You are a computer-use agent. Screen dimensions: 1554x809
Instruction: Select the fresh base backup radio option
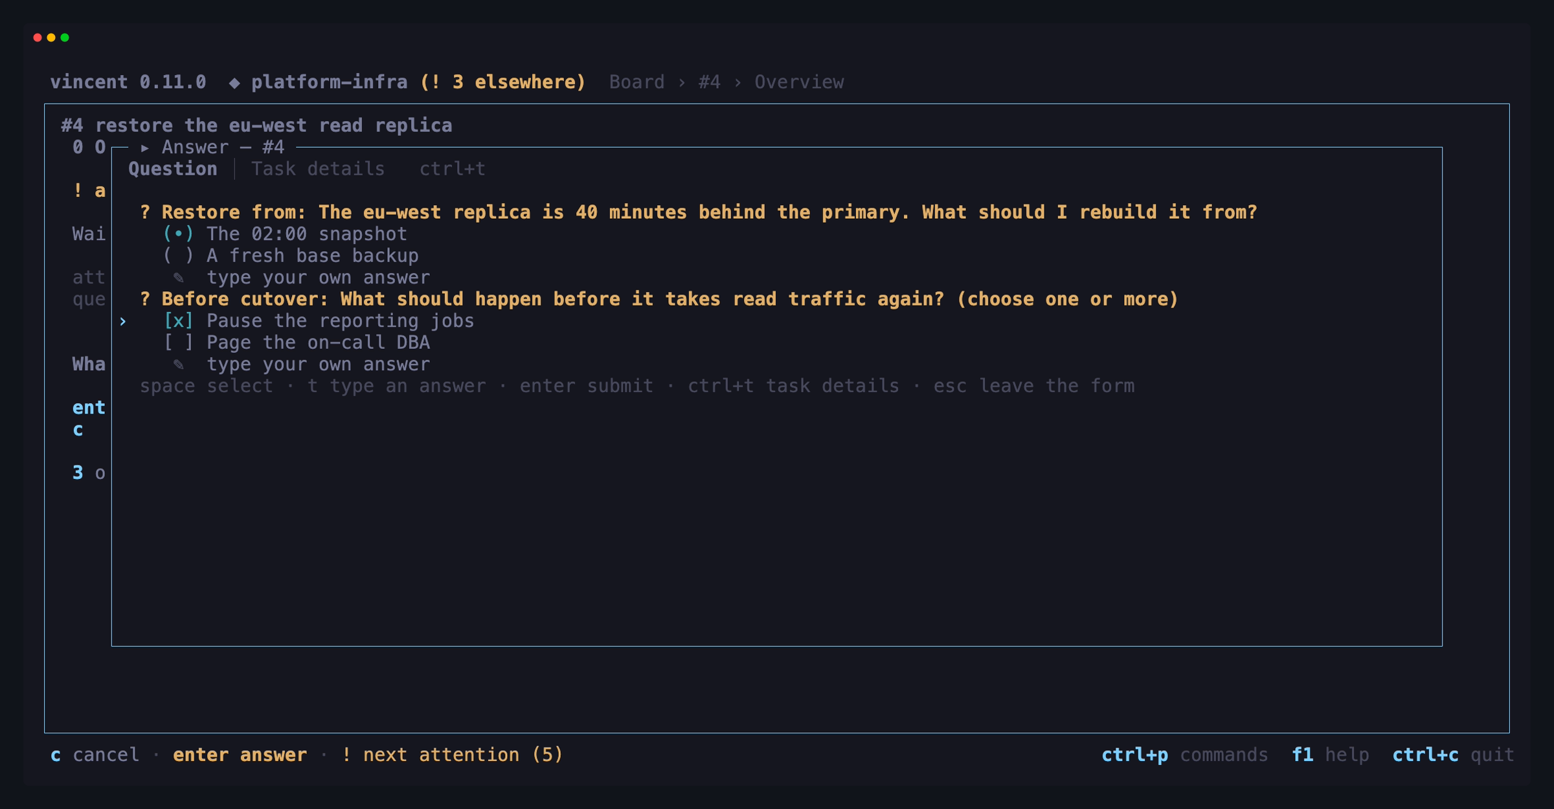pyautogui.click(x=291, y=256)
